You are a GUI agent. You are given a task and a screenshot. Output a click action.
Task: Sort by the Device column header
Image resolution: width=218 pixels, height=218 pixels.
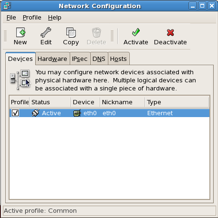85,102
